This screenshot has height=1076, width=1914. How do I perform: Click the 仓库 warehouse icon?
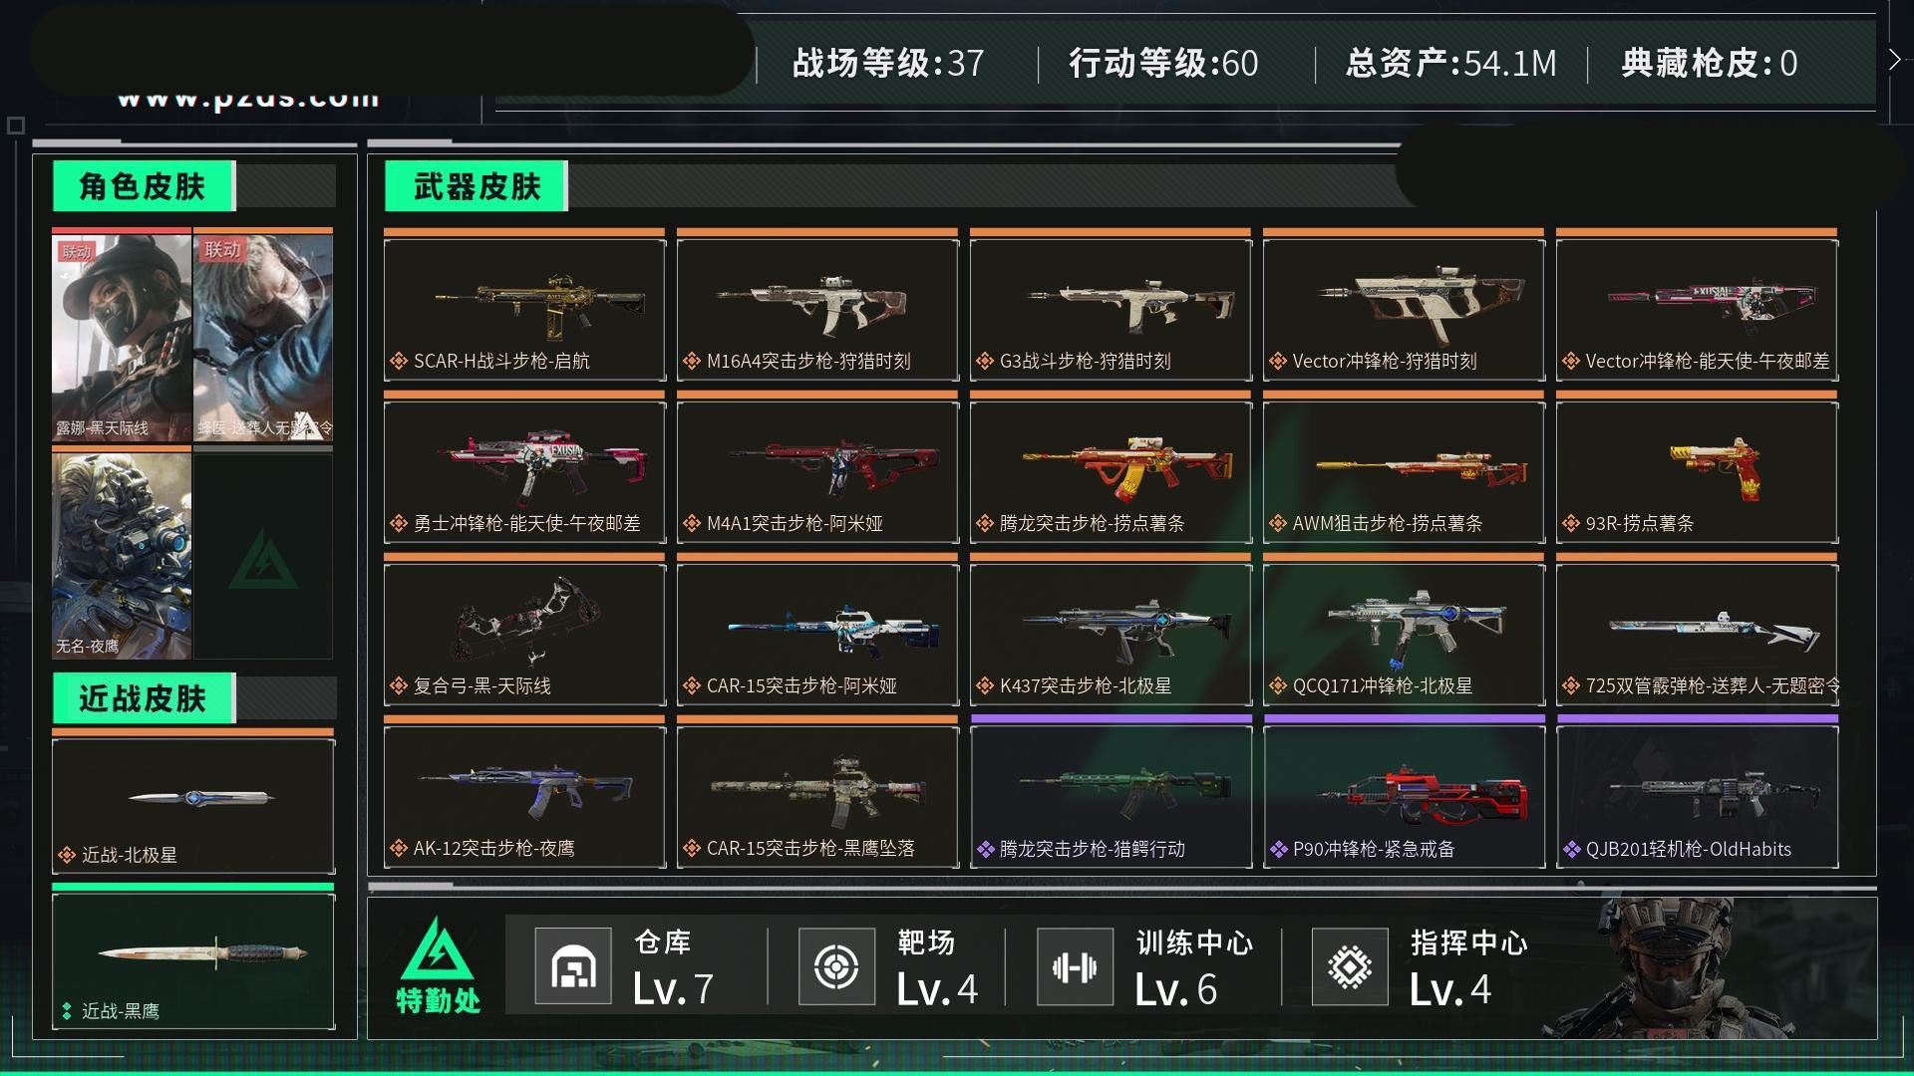coord(573,965)
